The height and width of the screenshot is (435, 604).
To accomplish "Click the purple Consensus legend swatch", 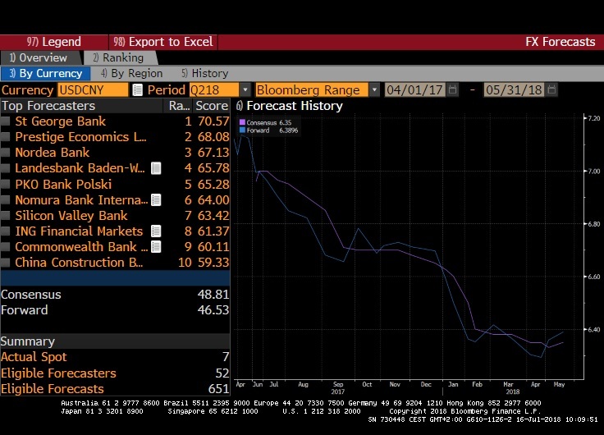I will pyautogui.click(x=243, y=122).
